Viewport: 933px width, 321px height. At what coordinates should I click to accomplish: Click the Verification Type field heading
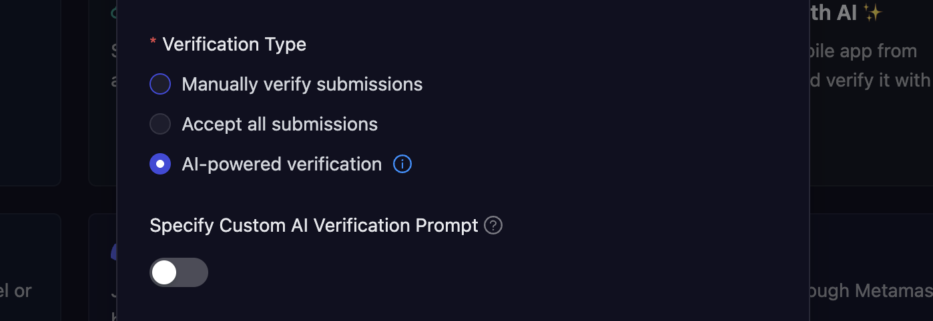tap(234, 45)
